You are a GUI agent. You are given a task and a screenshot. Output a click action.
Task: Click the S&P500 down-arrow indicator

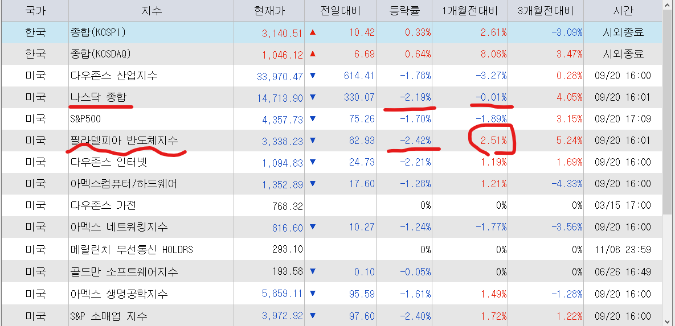coord(313,119)
